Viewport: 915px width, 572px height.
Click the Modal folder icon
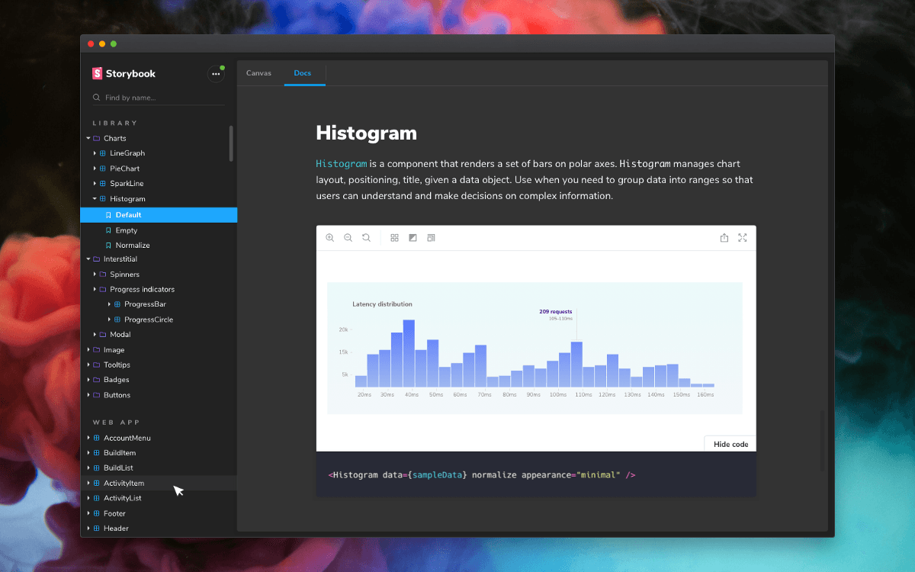pos(103,335)
